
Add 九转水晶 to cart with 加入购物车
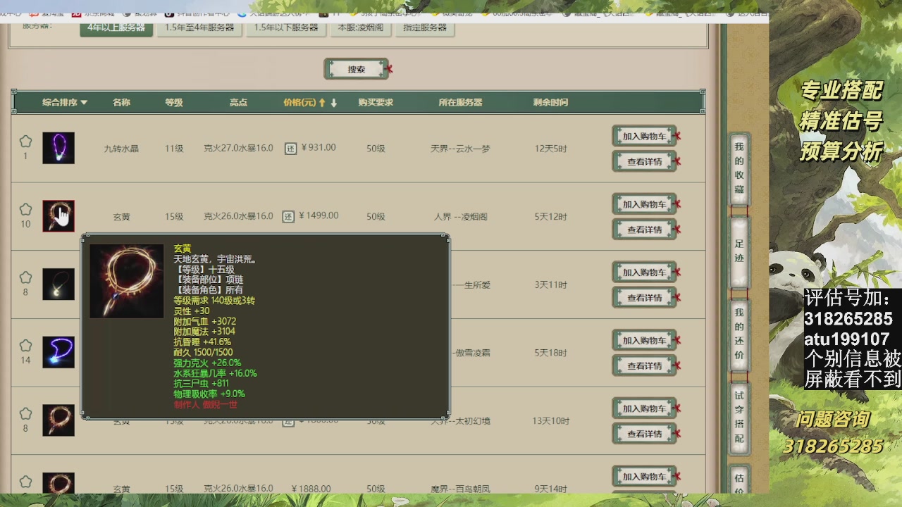[644, 137]
